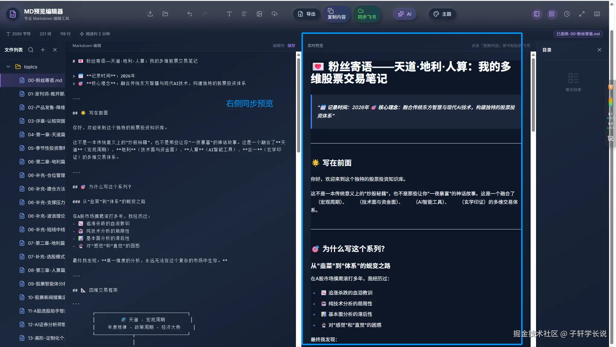Toggle the split-view layout button

[x=537, y=14]
